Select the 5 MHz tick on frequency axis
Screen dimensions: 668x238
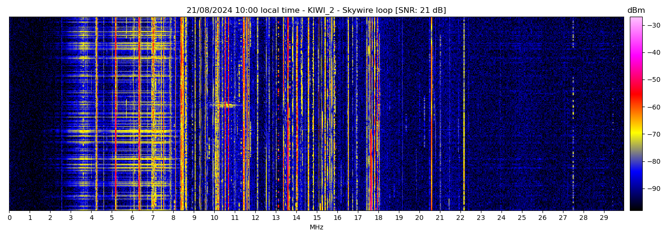tap(112, 218)
